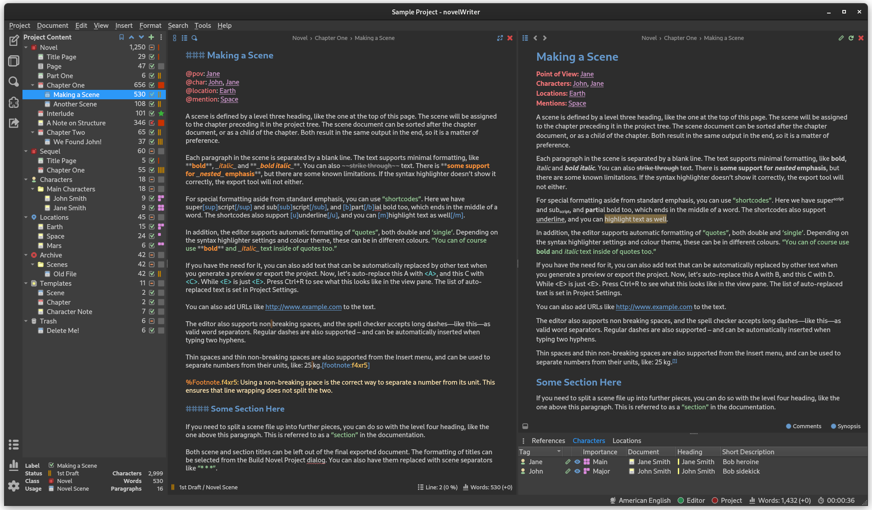Collapse Chapter One under Novel
The width and height of the screenshot is (872, 510).
click(33, 85)
